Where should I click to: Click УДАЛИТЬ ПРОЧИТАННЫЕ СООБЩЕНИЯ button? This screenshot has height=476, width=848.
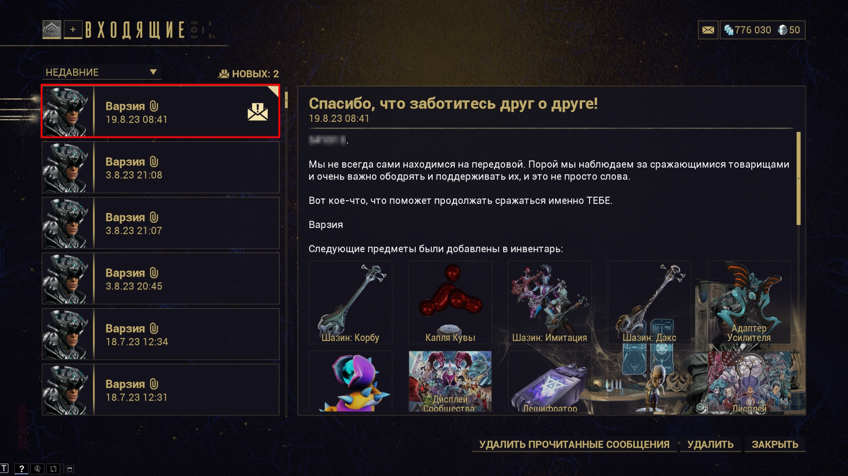coord(574,444)
